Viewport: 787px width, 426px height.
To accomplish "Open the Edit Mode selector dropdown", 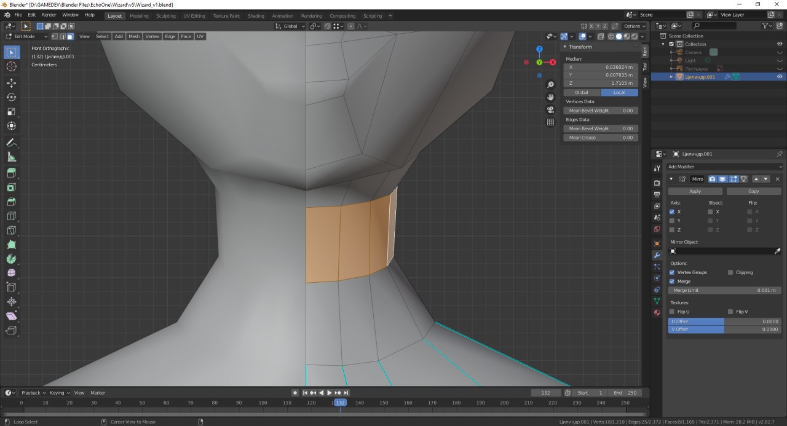I will click(26, 36).
